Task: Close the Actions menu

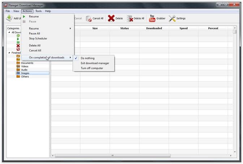Action: (x=27, y=11)
